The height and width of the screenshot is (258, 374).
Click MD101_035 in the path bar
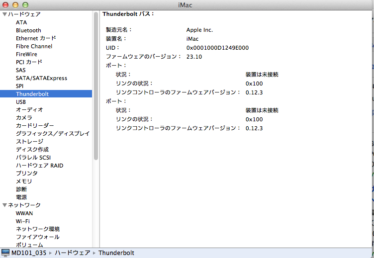coord(29,253)
